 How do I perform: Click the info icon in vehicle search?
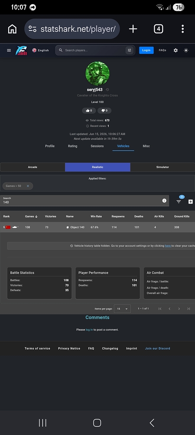pyautogui.click(x=164, y=201)
